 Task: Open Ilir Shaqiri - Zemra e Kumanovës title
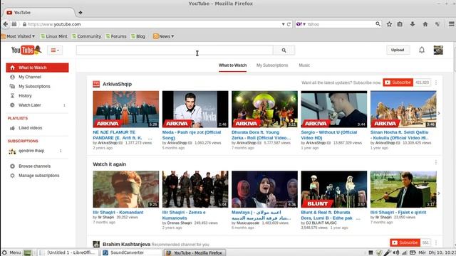184,215
